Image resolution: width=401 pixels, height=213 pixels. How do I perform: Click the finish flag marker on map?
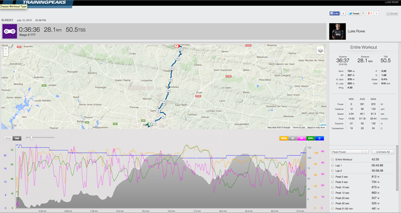point(176,46)
